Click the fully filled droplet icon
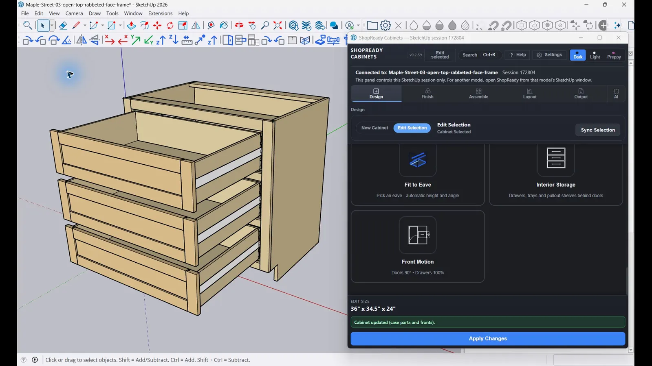 pos(452,26)
